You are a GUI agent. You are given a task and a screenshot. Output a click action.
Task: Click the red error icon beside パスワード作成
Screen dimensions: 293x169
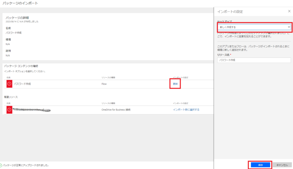pyautogui.click(x=9, y=84)
